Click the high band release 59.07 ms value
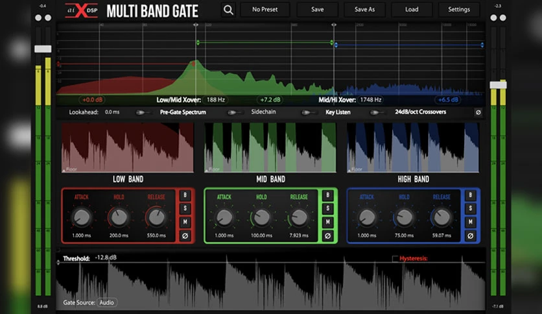The image size is (542, 314). pos(442,235)
